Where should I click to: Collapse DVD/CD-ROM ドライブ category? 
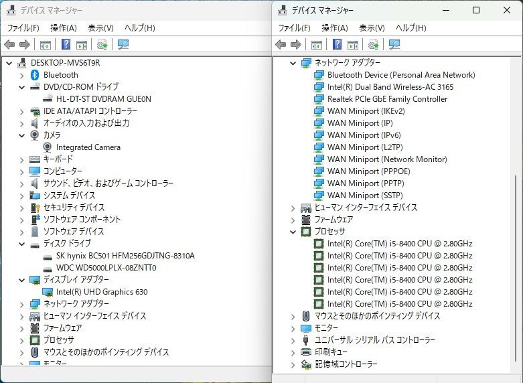21,87
